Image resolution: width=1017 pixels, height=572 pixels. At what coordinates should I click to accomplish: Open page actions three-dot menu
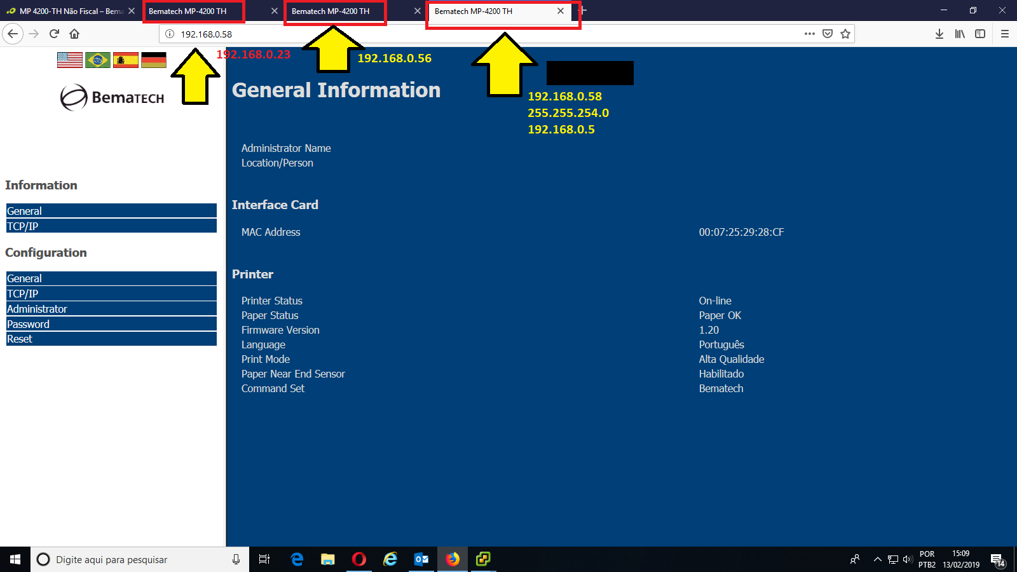809,34
